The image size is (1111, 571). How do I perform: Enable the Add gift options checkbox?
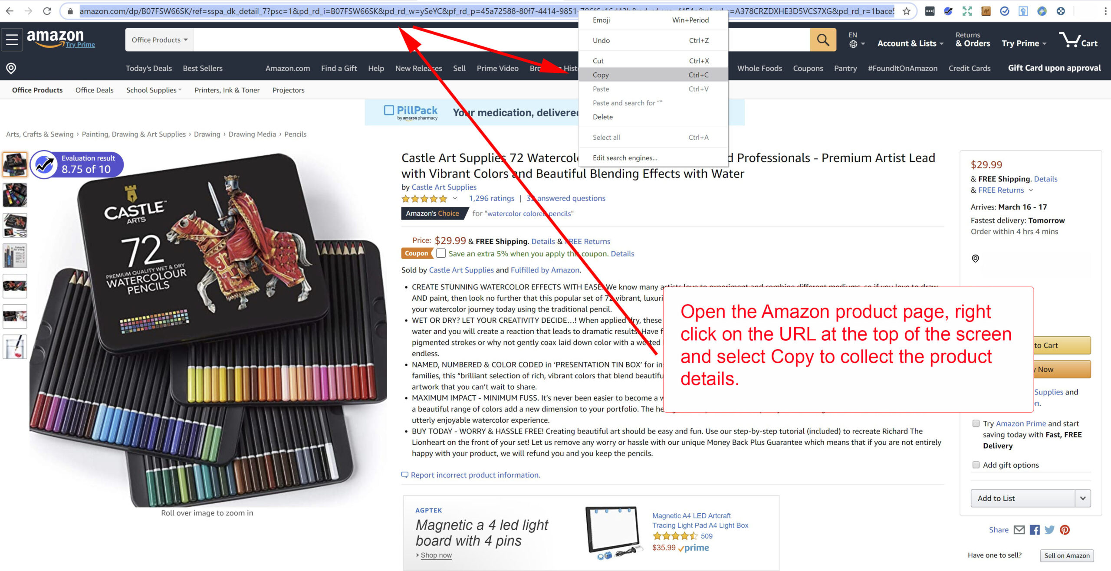point(976,465)
